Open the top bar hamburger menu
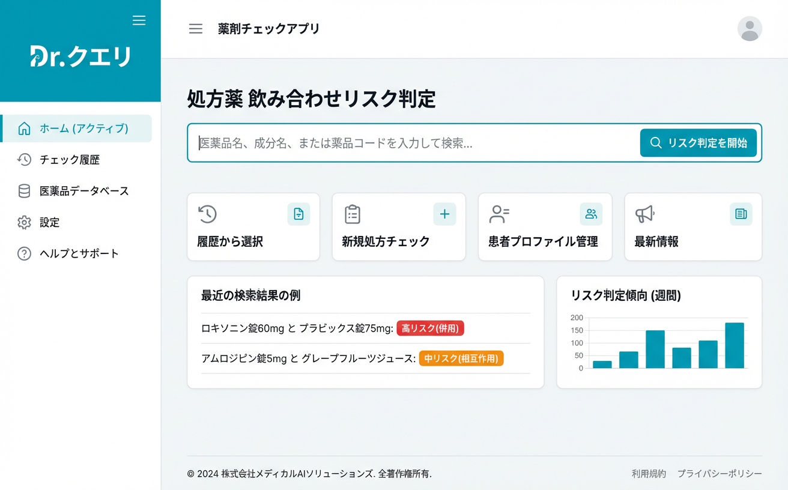 (195, 28)
